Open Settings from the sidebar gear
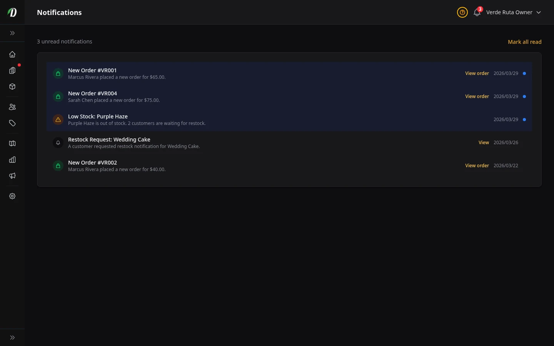The height and width of the screenshot is (346, 554). point(12,196)
